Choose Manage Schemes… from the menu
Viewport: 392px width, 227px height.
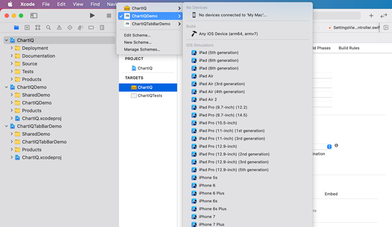pyautogui.click(x=142, y=50)
